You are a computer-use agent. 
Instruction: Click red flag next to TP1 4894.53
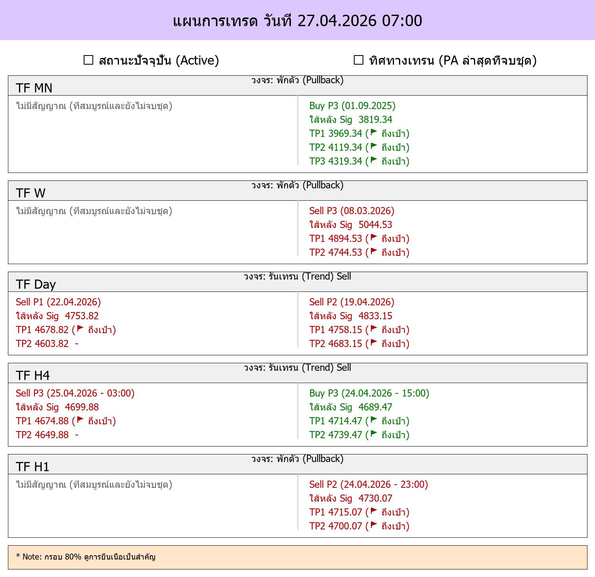[x=374, y=238]
